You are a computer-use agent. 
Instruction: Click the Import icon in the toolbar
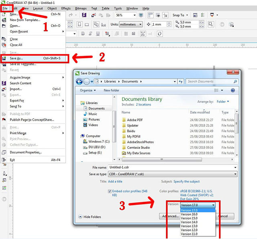(94, 15)
